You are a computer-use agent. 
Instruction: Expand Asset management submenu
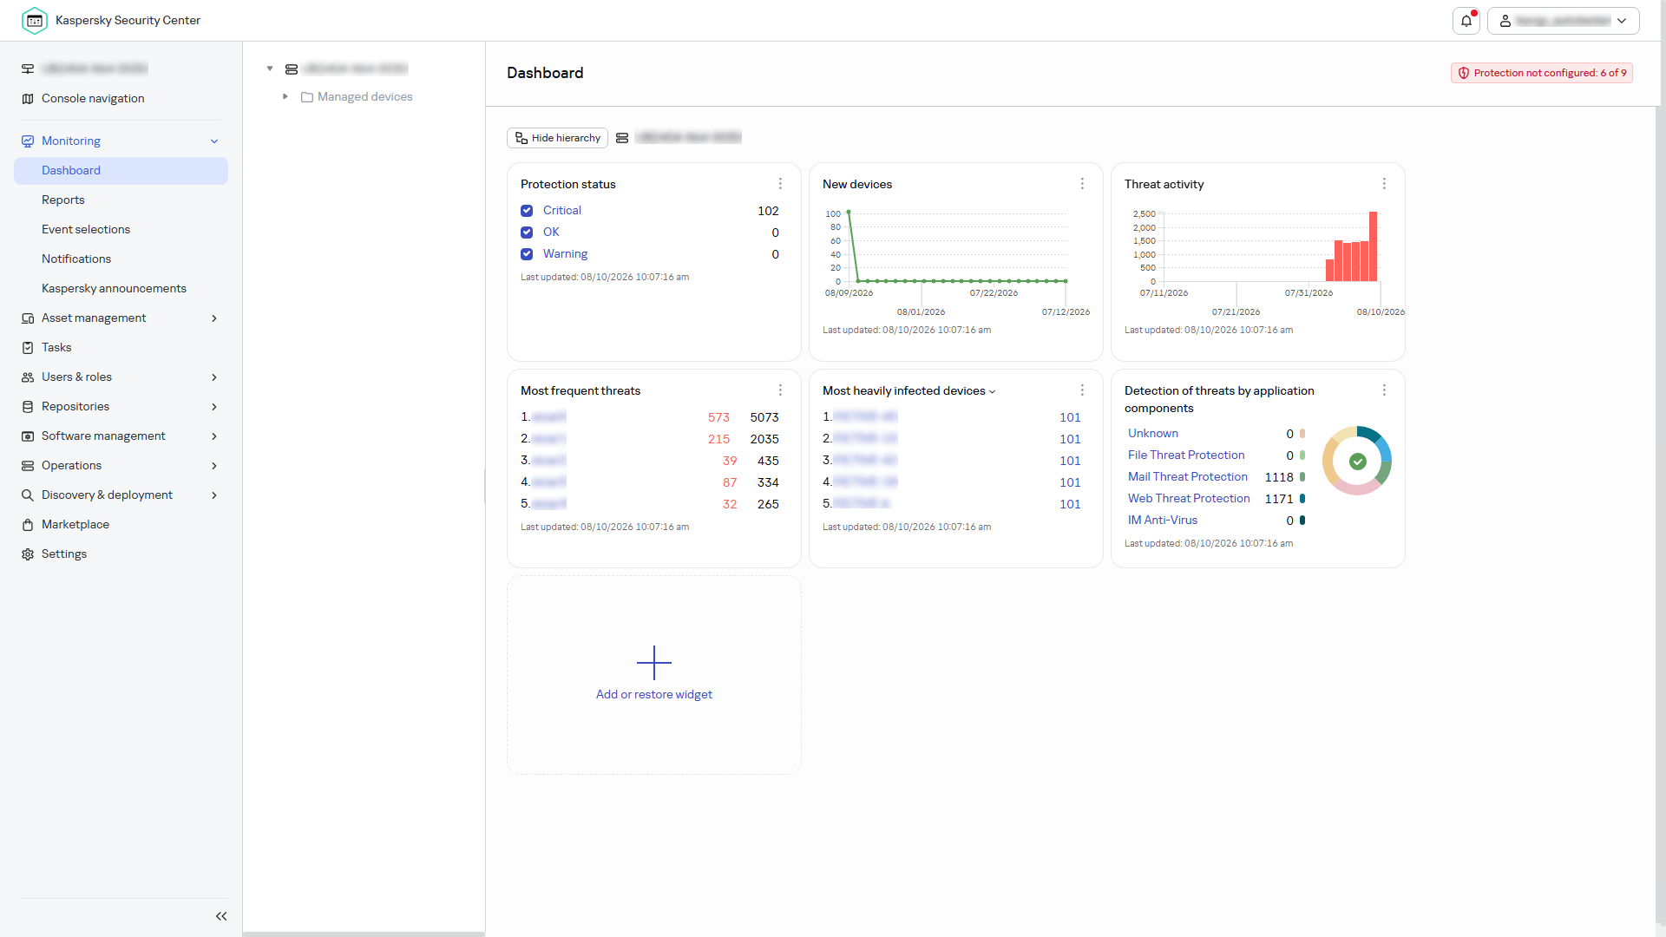(x=214, y=318)
